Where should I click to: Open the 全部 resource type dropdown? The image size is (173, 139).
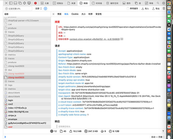point(38,9)
